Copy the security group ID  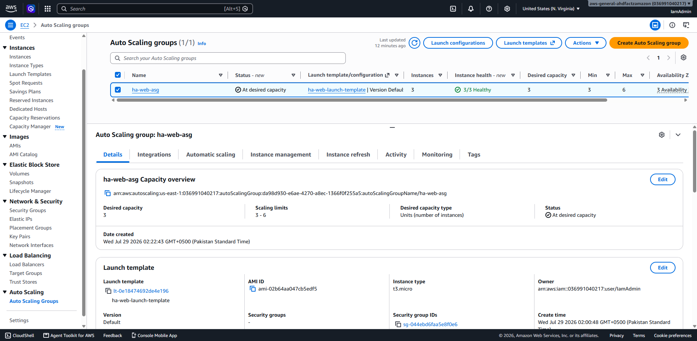click(x=398, y=324)
